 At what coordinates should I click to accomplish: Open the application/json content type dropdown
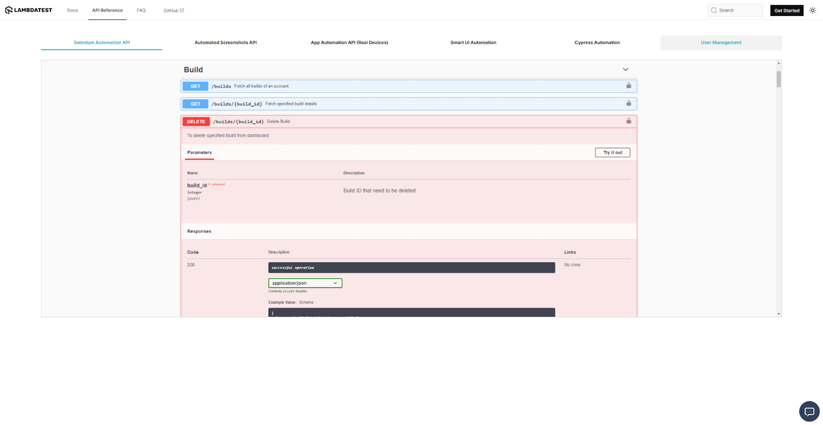point(305,283)
